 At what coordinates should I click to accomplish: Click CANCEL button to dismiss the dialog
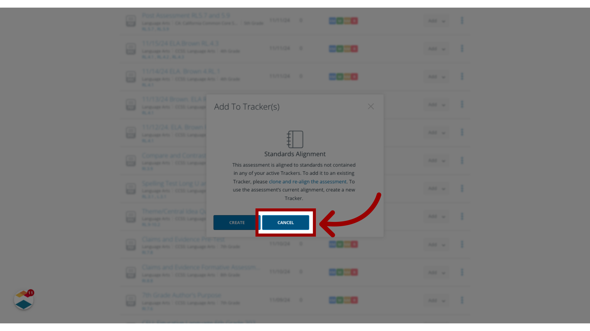point(285,222)
